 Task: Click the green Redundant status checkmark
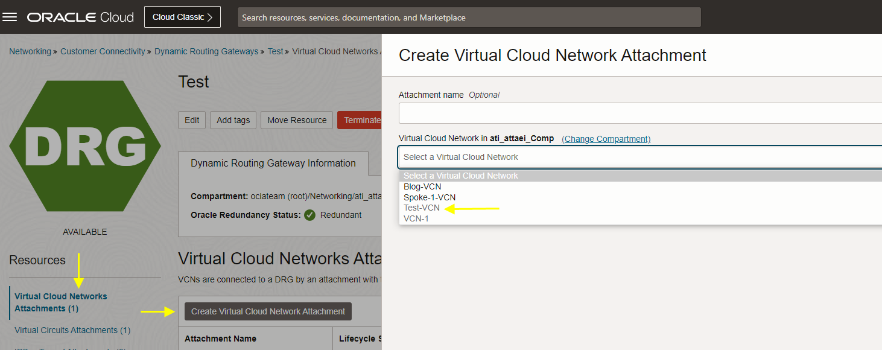(309, 215)
